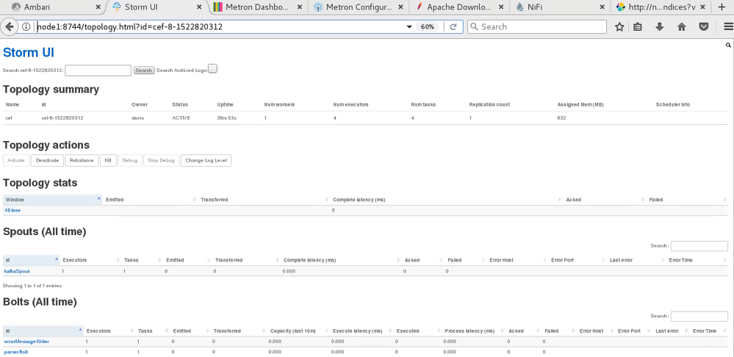Click the Deactivate topology button
This screenshot has height=357, width=734.
tap(47, 160)
